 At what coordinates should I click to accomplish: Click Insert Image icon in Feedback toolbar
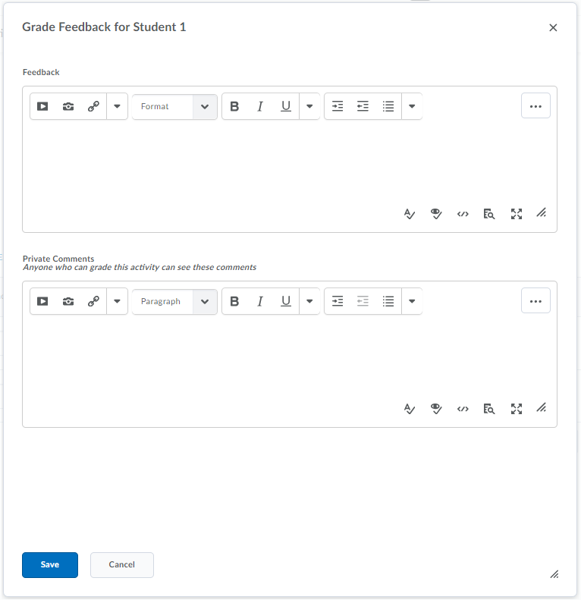click(x=68, y=107)
